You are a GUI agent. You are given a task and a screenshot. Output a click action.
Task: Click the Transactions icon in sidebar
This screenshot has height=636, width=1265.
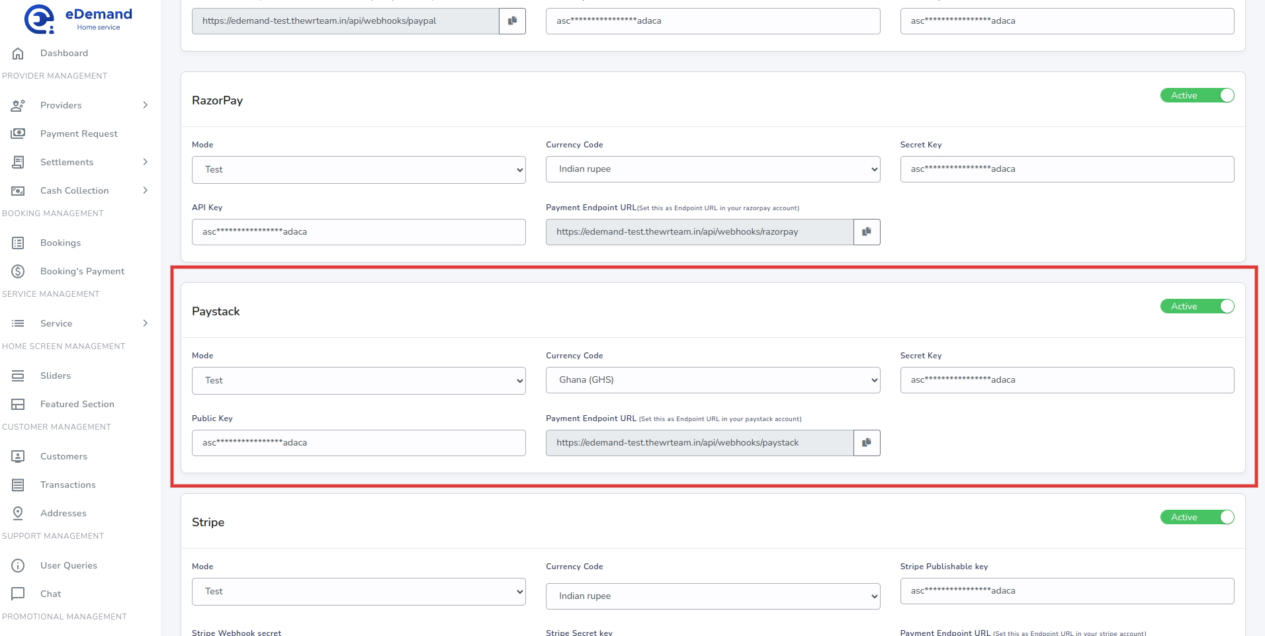[x=18, y=485]
